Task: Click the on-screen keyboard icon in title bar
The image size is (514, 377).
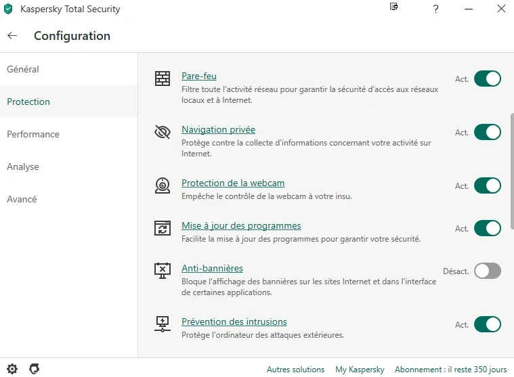Action: [393, 7]
